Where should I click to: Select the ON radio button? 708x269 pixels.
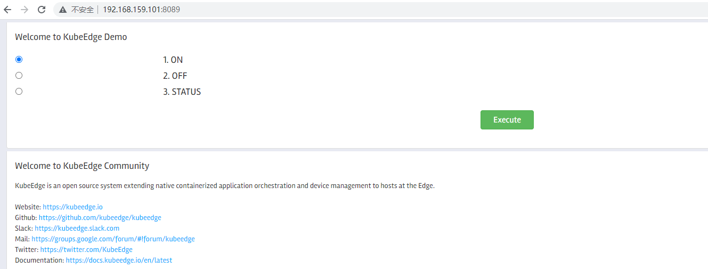(x=19, y=60)
